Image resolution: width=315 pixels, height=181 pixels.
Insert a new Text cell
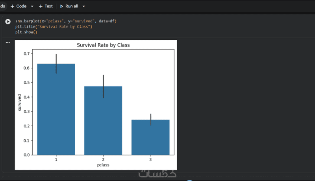pyautogui.click(x=46, y=6)
